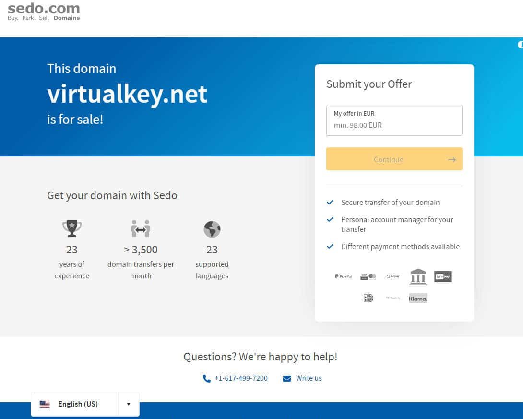Image resolution: width=523 pixels, height=419 pixels.
Task: Click the "years of experience" label
Action: coord(71,270)
